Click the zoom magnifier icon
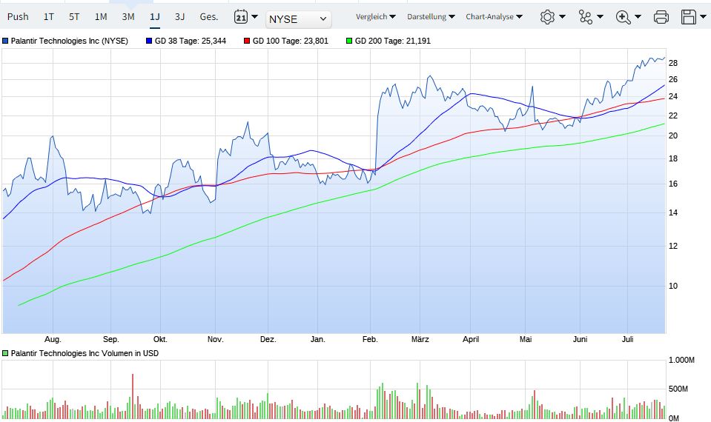 click(623, 17)
